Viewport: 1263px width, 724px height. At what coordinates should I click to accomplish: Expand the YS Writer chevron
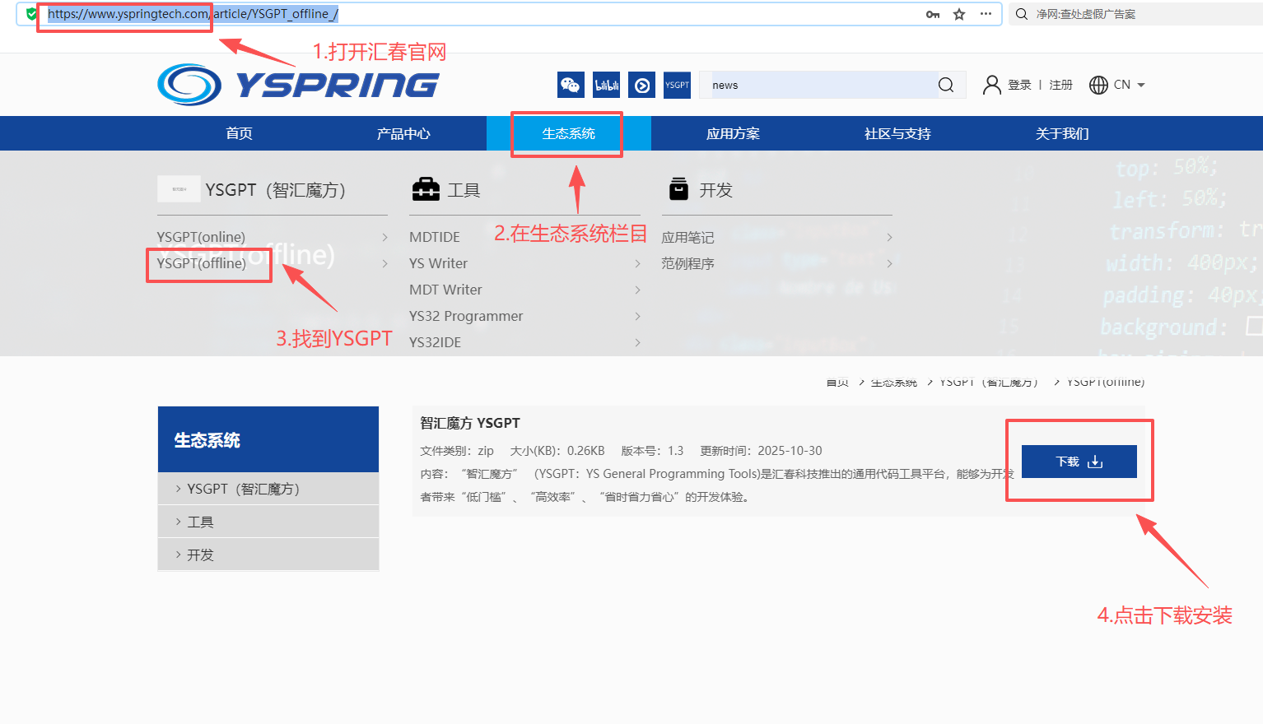tap(637, 263)
